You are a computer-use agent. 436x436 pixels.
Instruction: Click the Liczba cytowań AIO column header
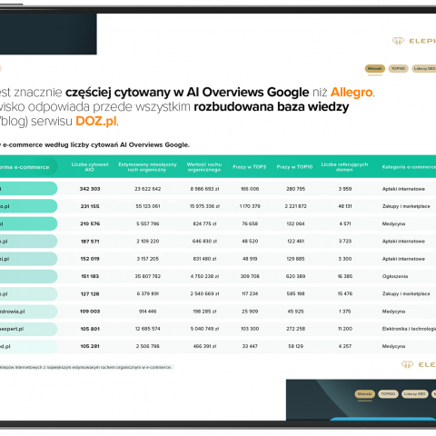point(90,167)
